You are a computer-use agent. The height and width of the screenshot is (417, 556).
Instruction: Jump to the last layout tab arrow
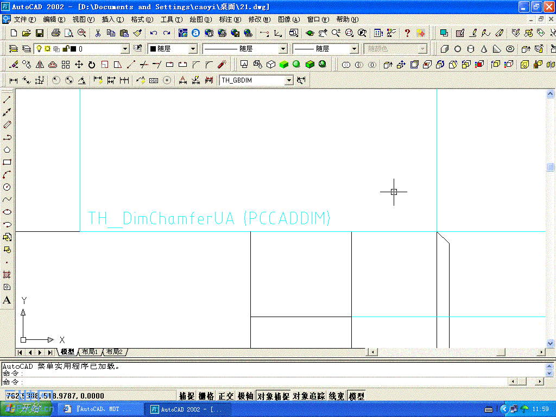click(x=50, y=352)
